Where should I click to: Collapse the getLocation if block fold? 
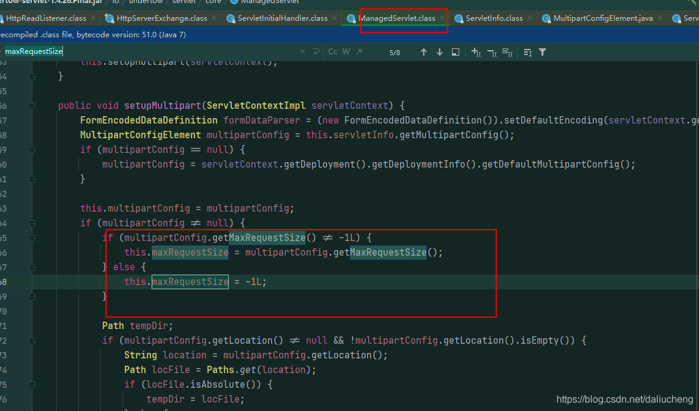32,341
